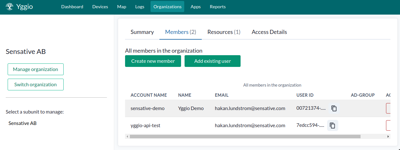Click email in the yggio-api-test row
The image size is (400, 150).
pyautogui.click(x=250, y=126)
